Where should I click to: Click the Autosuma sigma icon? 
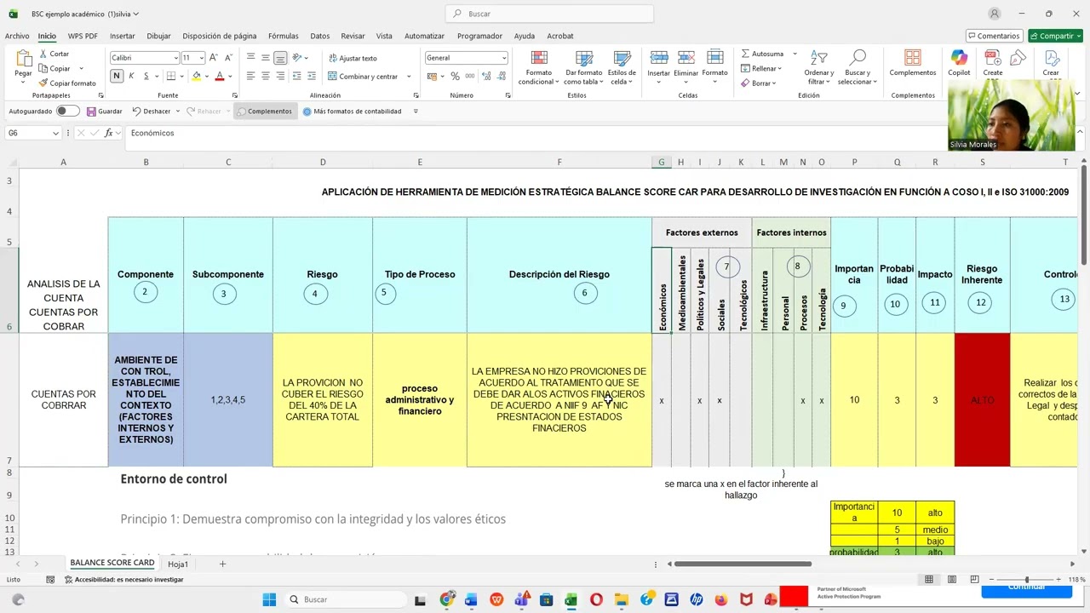tap(745, 54)
